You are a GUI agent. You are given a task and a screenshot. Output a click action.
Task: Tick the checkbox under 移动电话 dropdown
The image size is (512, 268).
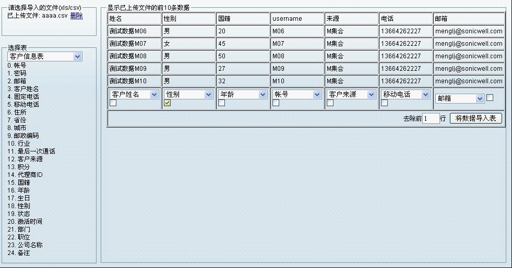click(385, 103)
